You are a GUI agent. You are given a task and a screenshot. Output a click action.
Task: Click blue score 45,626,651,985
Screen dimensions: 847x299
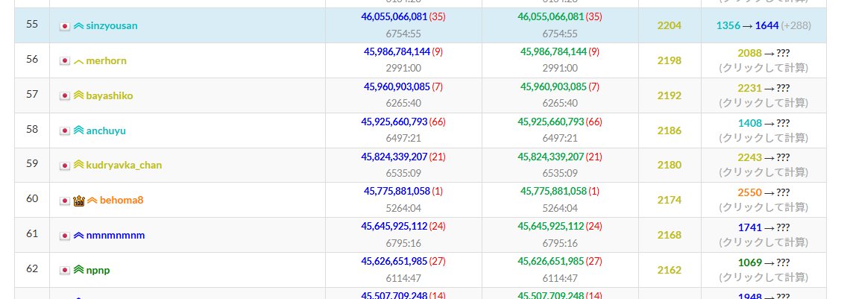[394, 261]
